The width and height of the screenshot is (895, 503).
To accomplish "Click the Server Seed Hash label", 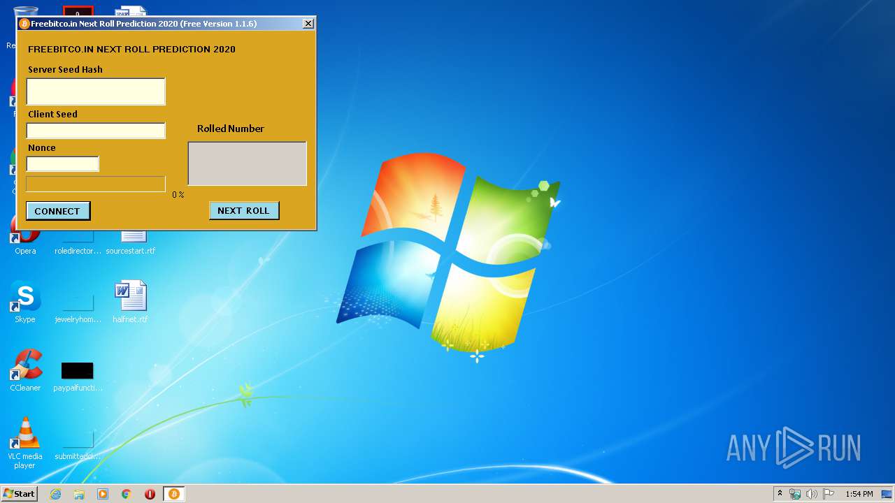I will pyautogui.click(x=65, y=70).
